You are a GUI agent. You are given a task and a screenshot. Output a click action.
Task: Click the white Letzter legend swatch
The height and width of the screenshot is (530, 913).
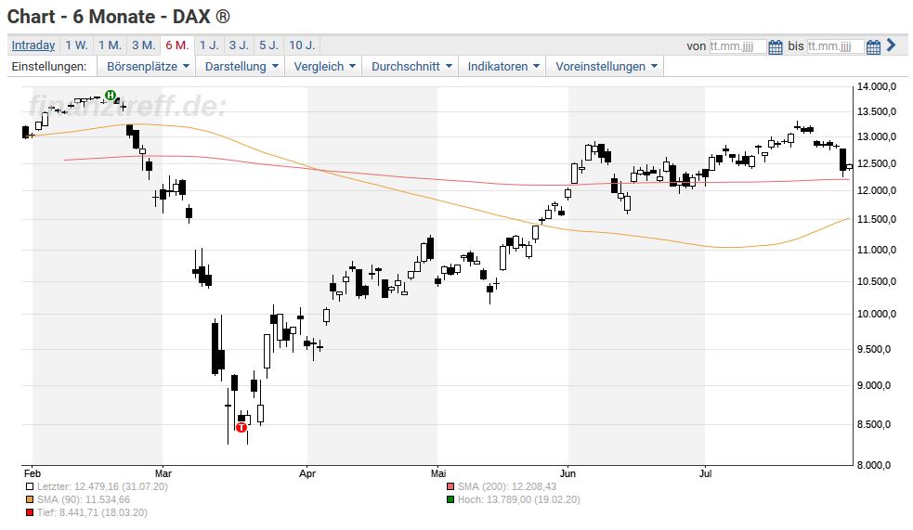click(30, 487)
